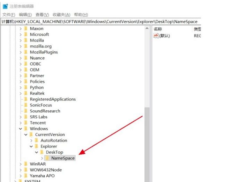Image resolution: width=225 pixels, height=182 pixels.
Task: Click the Maxon folder icon
Action: (x=26, y=28)
